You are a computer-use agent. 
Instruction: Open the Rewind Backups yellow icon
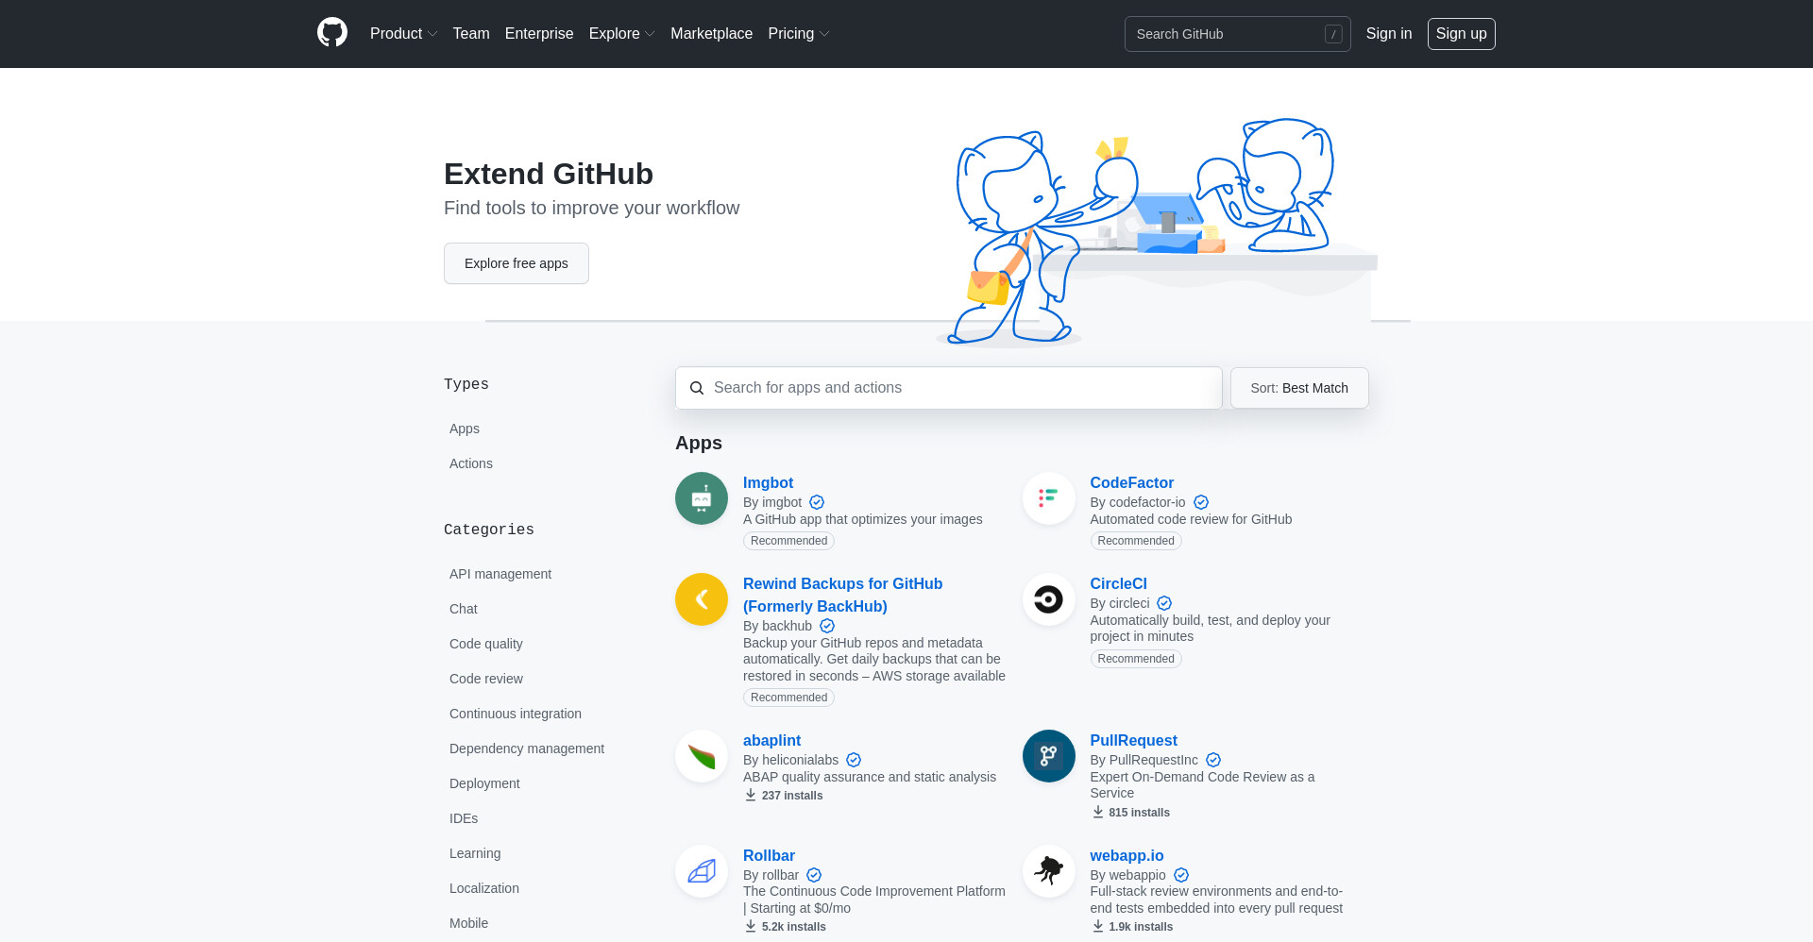(702, 599)
